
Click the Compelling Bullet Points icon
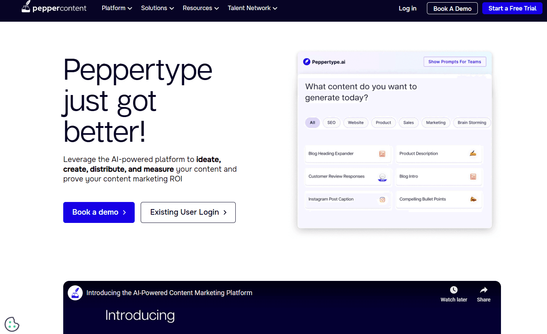pyautogui.click(x=473, y=199)
